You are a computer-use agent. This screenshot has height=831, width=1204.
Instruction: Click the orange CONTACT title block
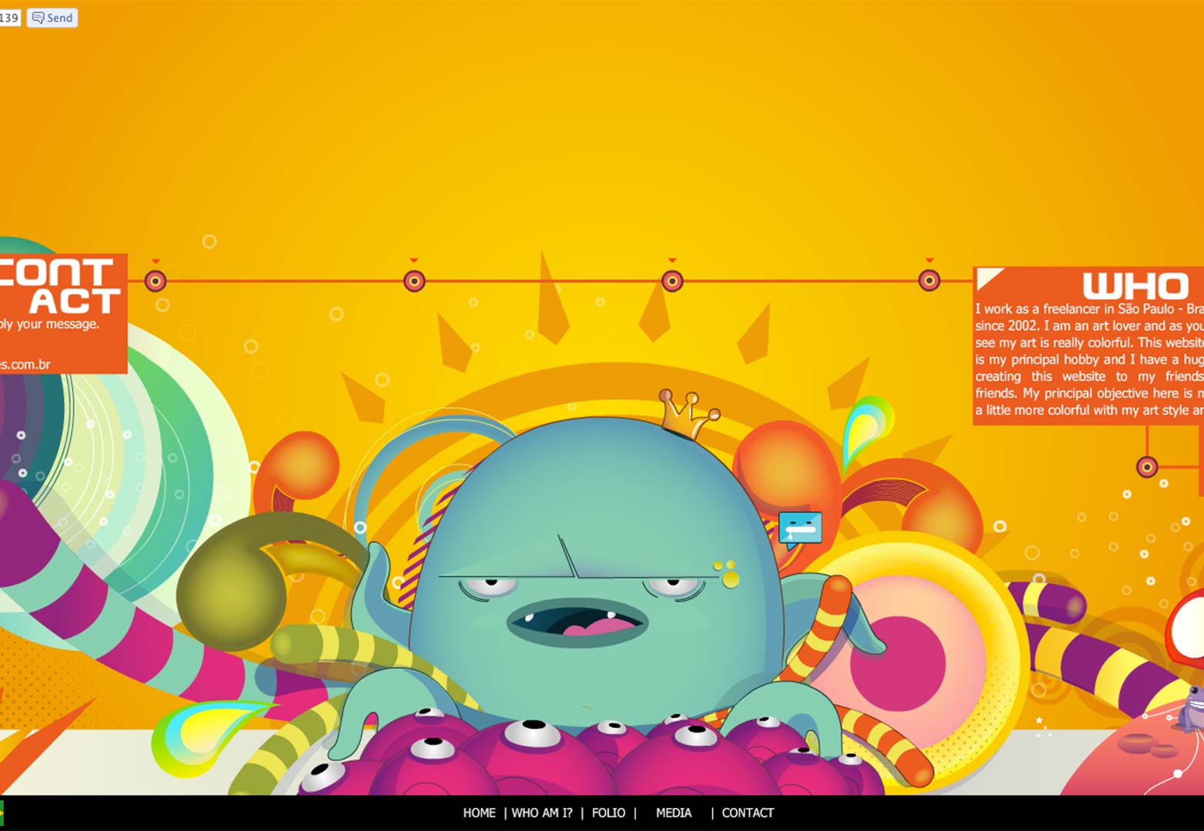(62, 286)
